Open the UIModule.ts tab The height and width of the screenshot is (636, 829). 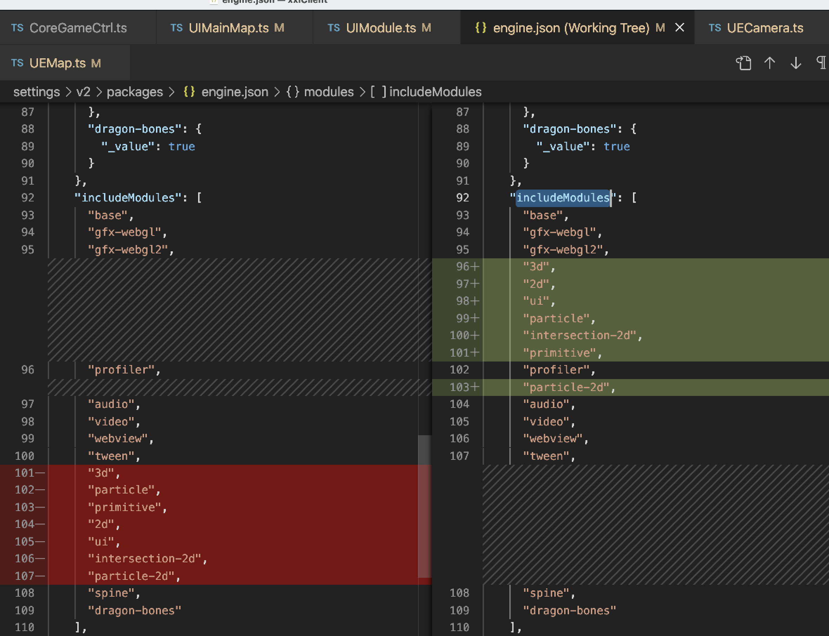[381, 28]
